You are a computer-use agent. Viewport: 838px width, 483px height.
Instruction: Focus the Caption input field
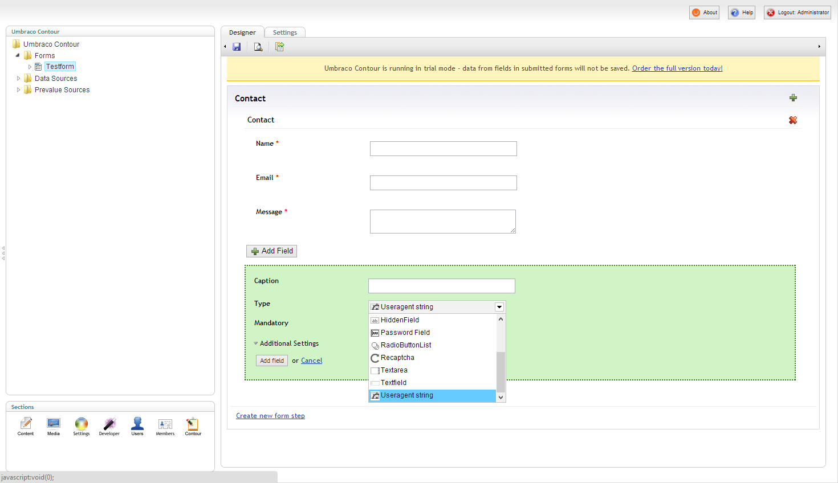click(442, 286)
